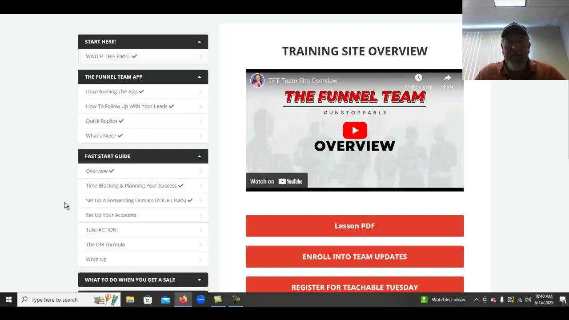
Task: Open the green notes app in taskbar
Action: click(x=218, y=300)
